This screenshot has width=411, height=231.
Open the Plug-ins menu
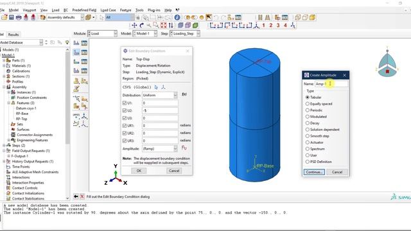point(154,10)
